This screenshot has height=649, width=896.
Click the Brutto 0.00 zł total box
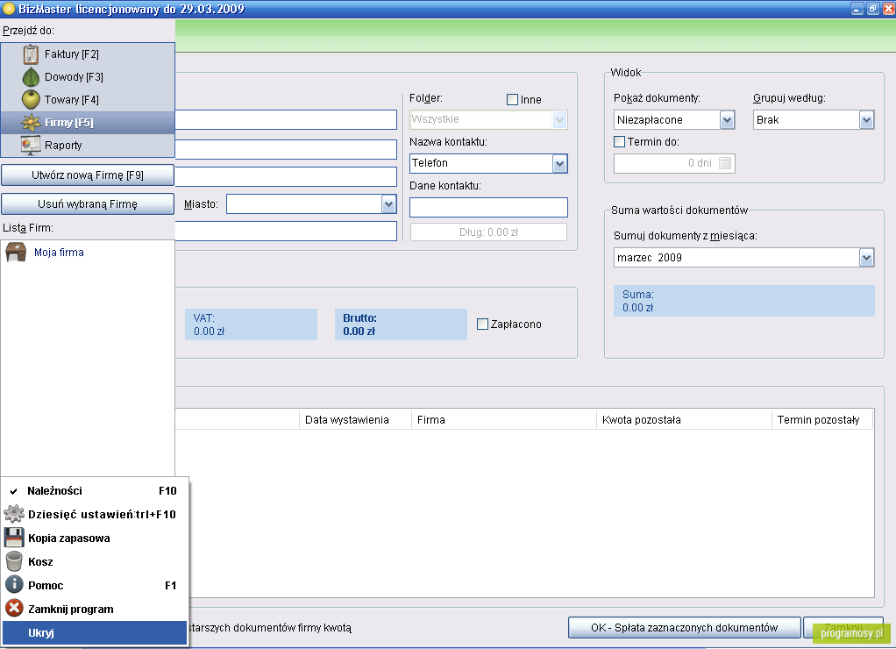coord(401,324)
